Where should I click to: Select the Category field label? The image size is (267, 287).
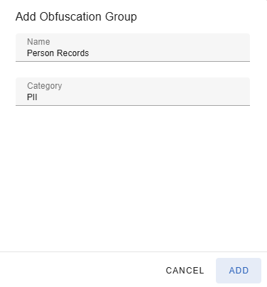45,86
